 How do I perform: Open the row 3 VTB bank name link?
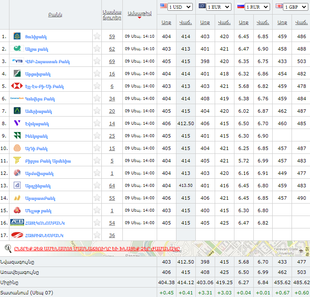point(48,62)
